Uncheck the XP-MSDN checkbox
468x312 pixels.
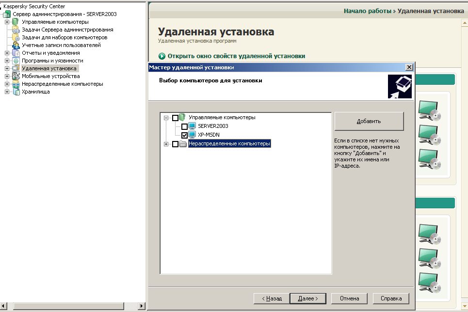184,135
